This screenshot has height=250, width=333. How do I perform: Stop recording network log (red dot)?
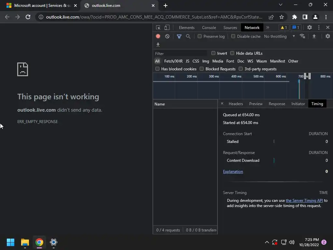158,36
